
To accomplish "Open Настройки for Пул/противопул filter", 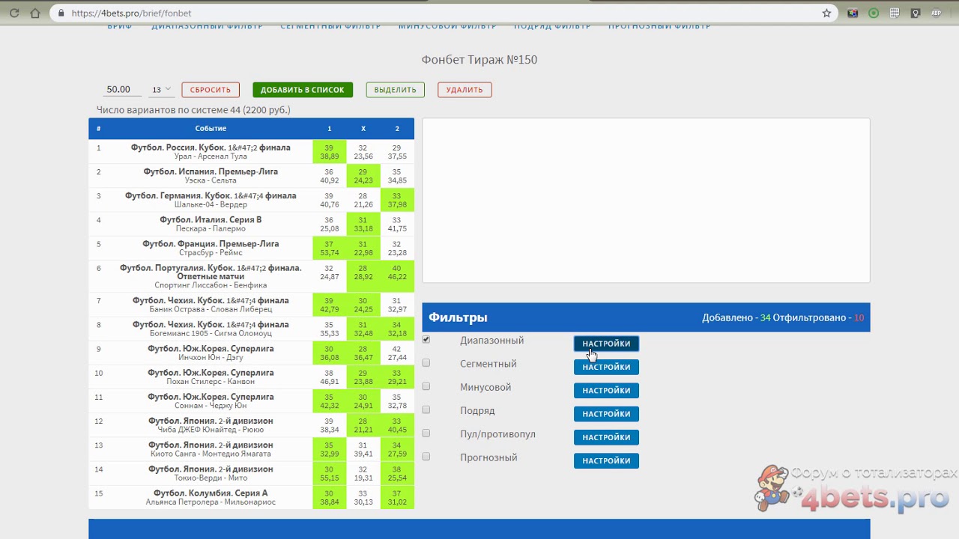I will click(x=606, y=437).
